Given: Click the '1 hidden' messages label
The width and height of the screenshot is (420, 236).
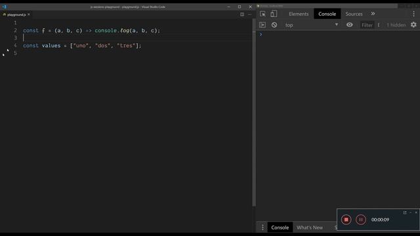Looking at the screenshot, I should click(396, 25).
